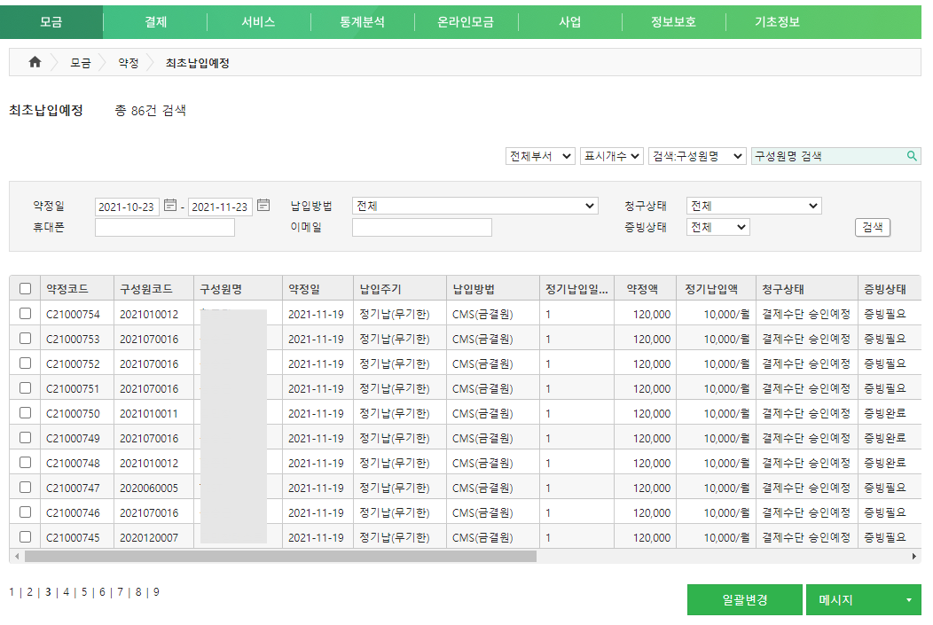Expand the 전체부서 dropdown
This screenshot has height=625, width=933.
point(540,156)
